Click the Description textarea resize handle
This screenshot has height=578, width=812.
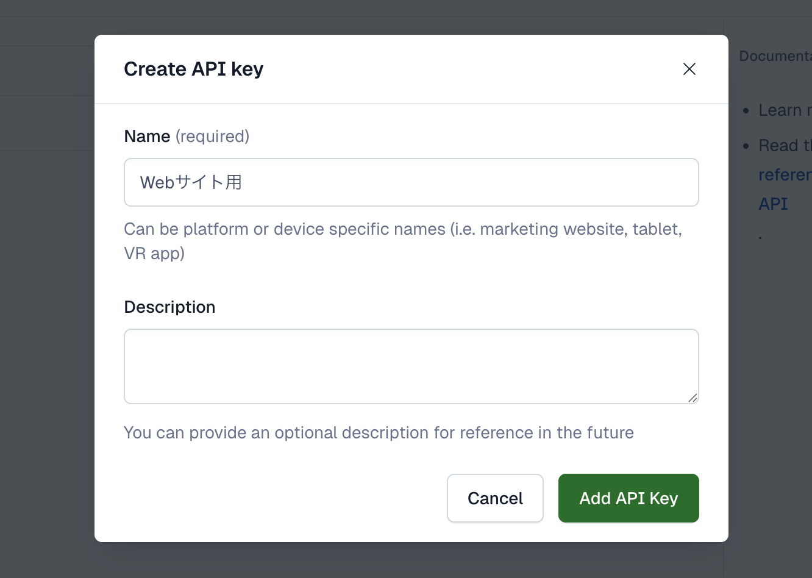[x=693, y=398]
